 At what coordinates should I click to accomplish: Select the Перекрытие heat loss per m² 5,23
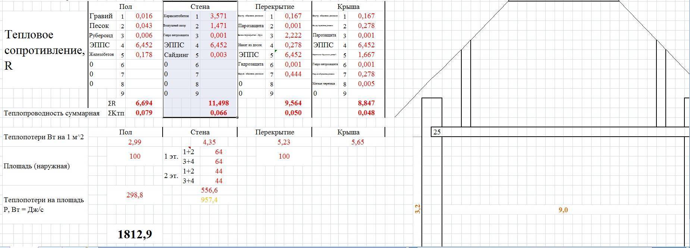click(x=284, y=142)
